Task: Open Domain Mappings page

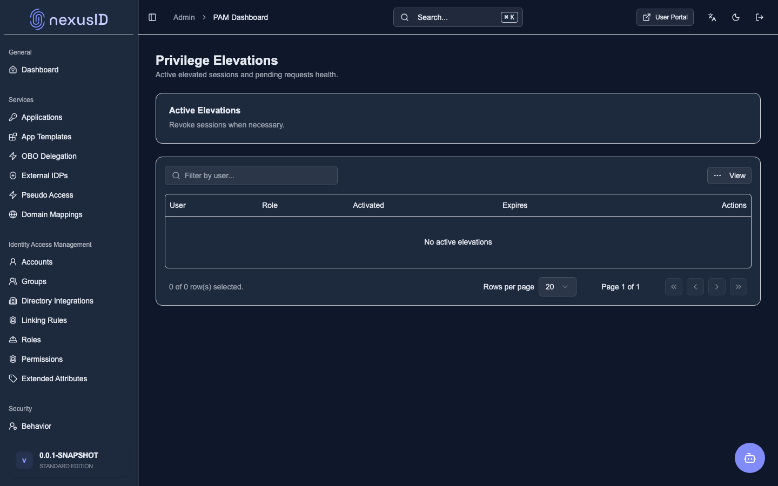Action: pyautogui.click(x=69, y=214)
